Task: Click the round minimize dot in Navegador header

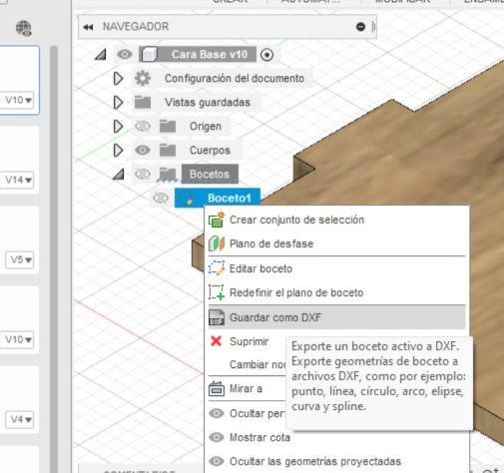Action: point(360,27)
